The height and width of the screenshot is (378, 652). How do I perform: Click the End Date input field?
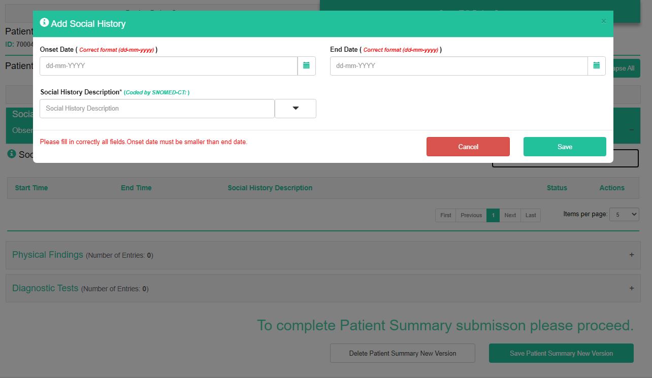click(x=459, y=66)
